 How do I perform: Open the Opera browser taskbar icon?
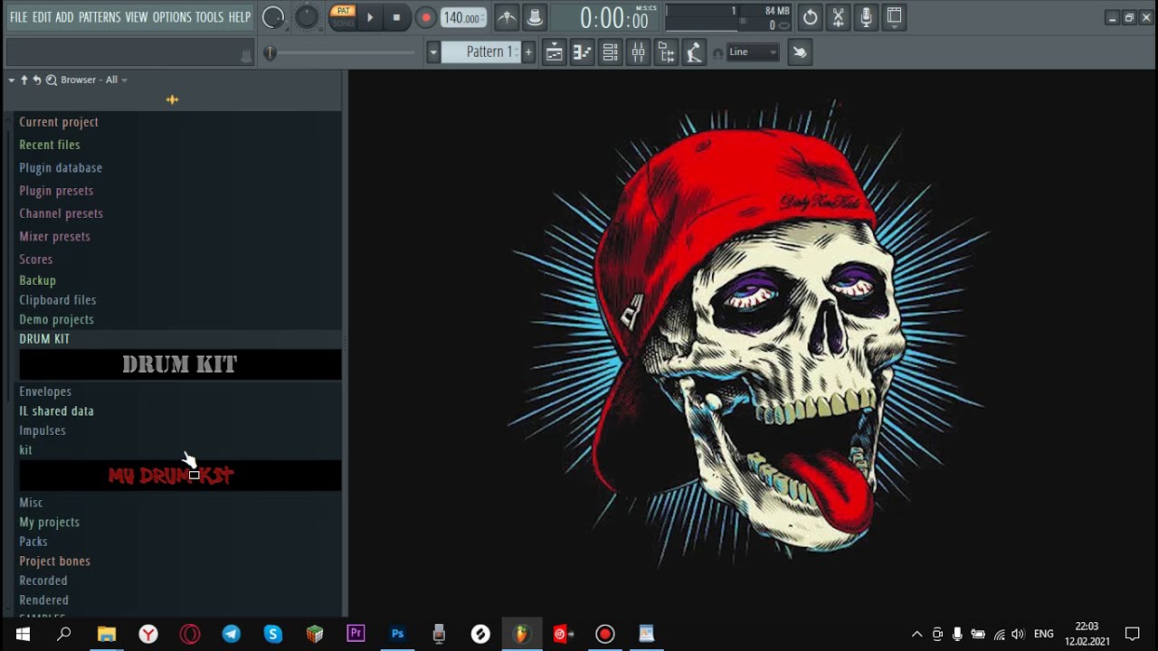pyautogui.click(x=190, y=634)
